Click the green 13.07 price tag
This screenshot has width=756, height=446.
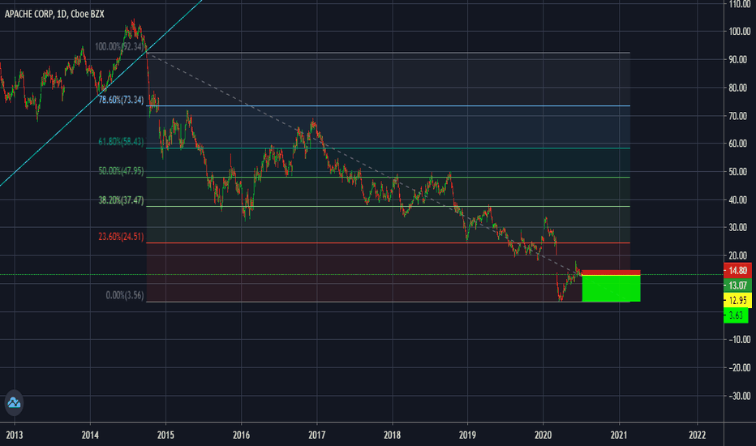tap(737, 285)
